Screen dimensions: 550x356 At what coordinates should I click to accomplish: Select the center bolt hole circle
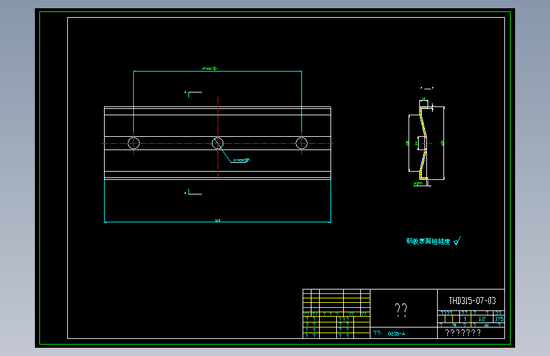coord(218,143)
